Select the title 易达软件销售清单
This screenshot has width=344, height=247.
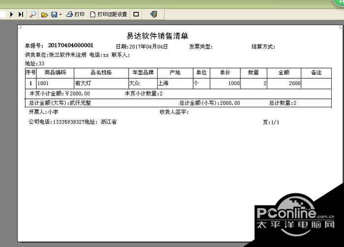click(157, 36)
